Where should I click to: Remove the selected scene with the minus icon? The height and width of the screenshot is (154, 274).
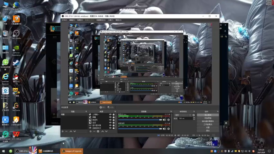tap(66, 131)
